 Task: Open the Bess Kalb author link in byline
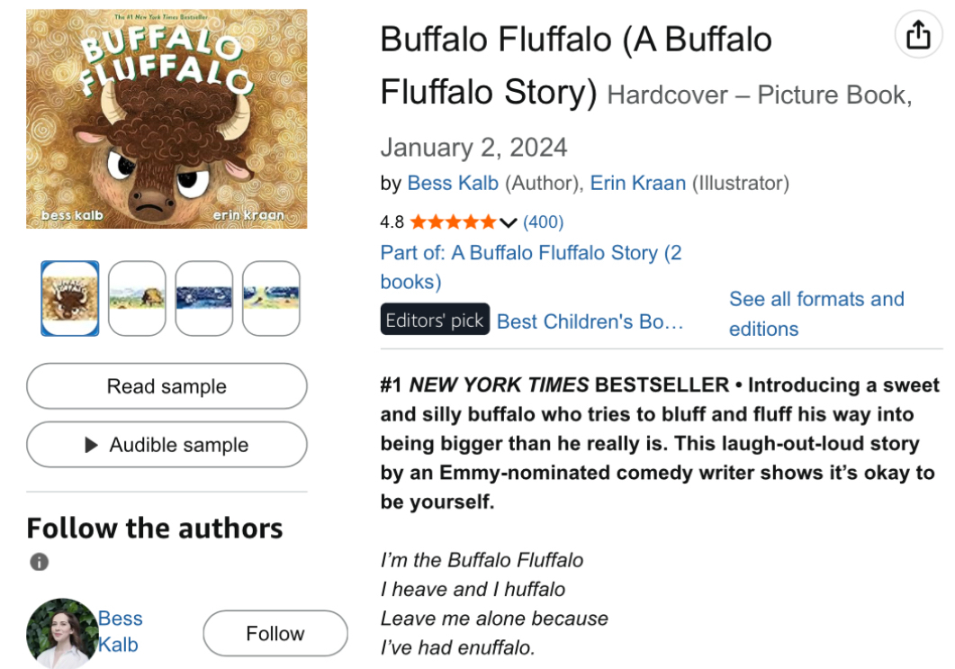tap(453, 183)
